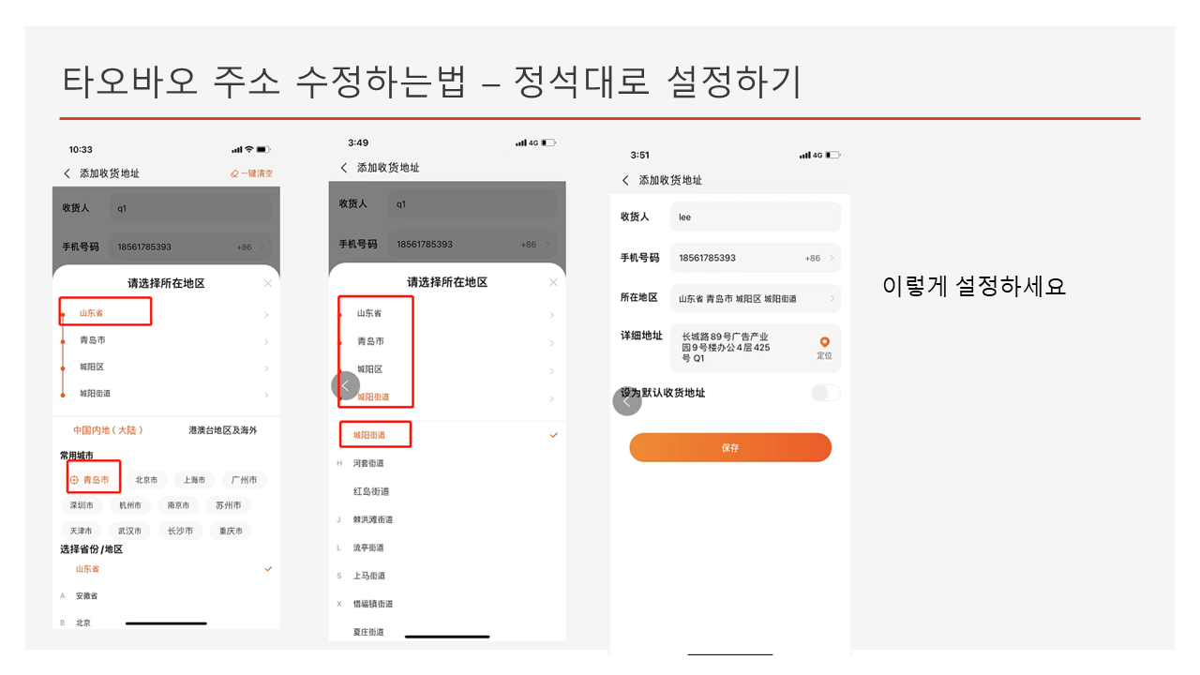Switch to 港澳台地区及海外 tab
Image resolution: width=1200 pixels, height=675 pixels.
coord(223,430)
